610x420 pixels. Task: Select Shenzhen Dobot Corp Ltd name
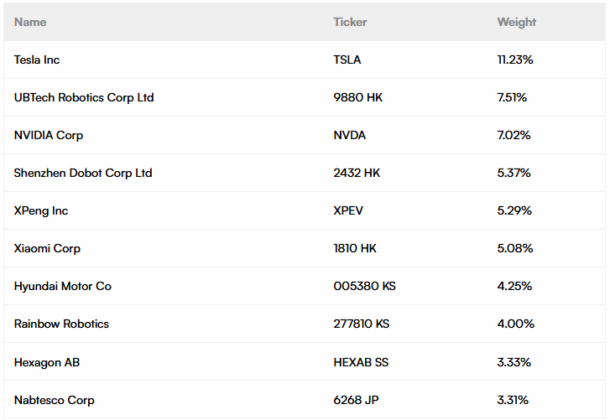pos(83,173)
